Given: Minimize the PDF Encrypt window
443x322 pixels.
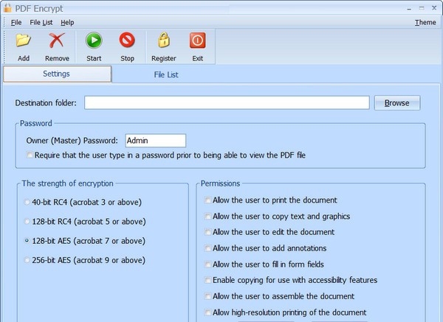Looking at the screenshot, I should coord(409,8).
